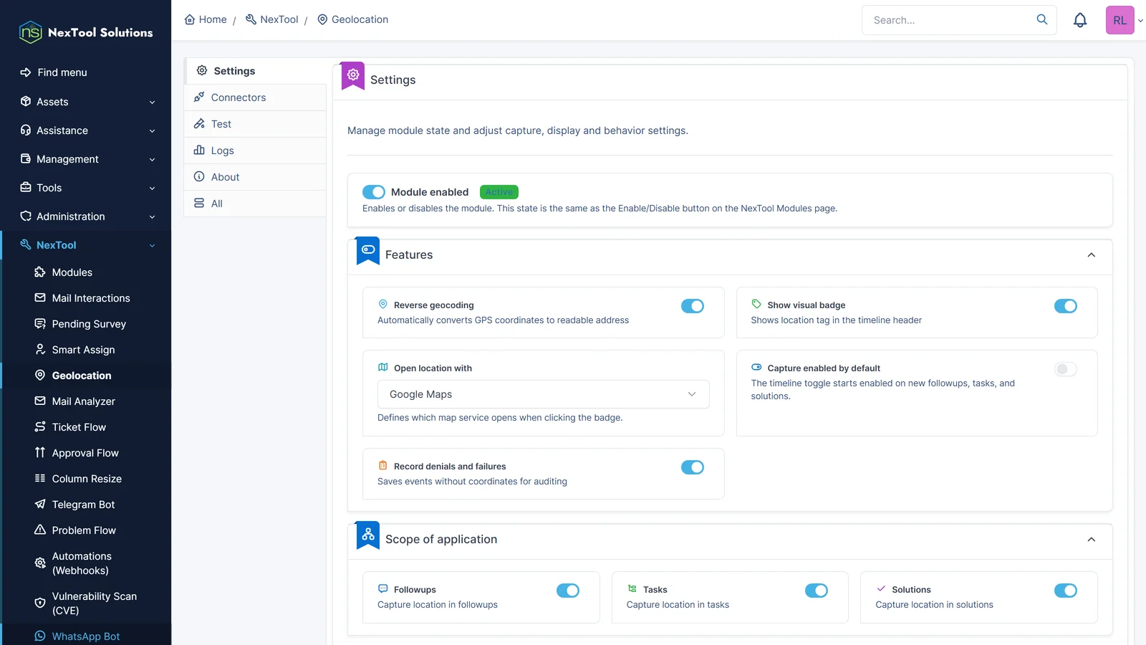Open the RL user avatar menu

[1120, 20]
